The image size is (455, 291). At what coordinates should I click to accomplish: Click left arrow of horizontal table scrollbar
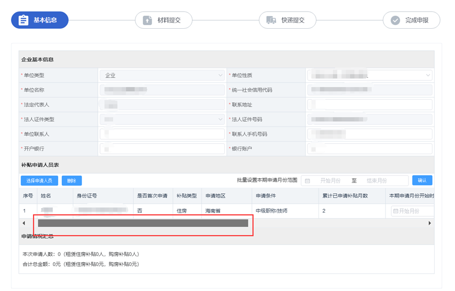[x=24, y=223]
